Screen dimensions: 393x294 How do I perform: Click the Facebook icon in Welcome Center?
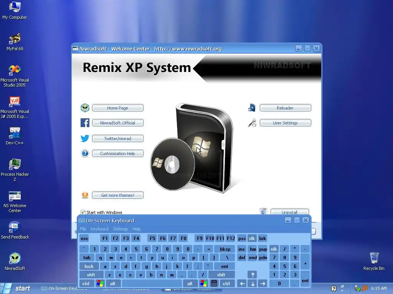coord(85,123)
